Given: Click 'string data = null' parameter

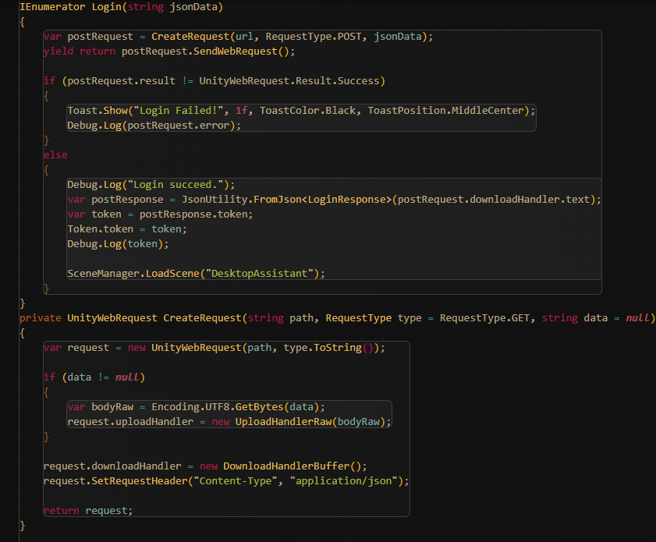Looking at the screenshot, I should coord(595,318).
